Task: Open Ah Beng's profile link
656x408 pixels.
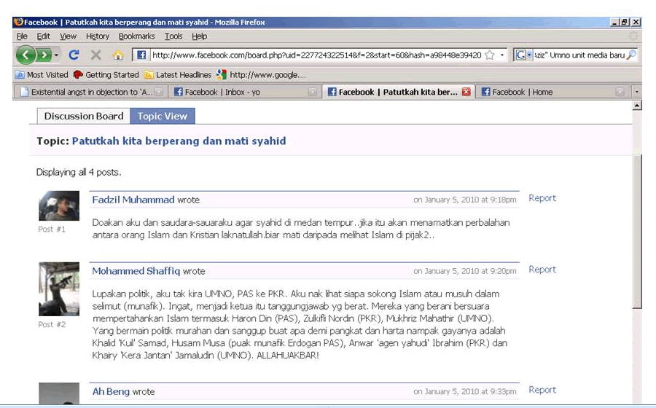Action: point(111,392)
